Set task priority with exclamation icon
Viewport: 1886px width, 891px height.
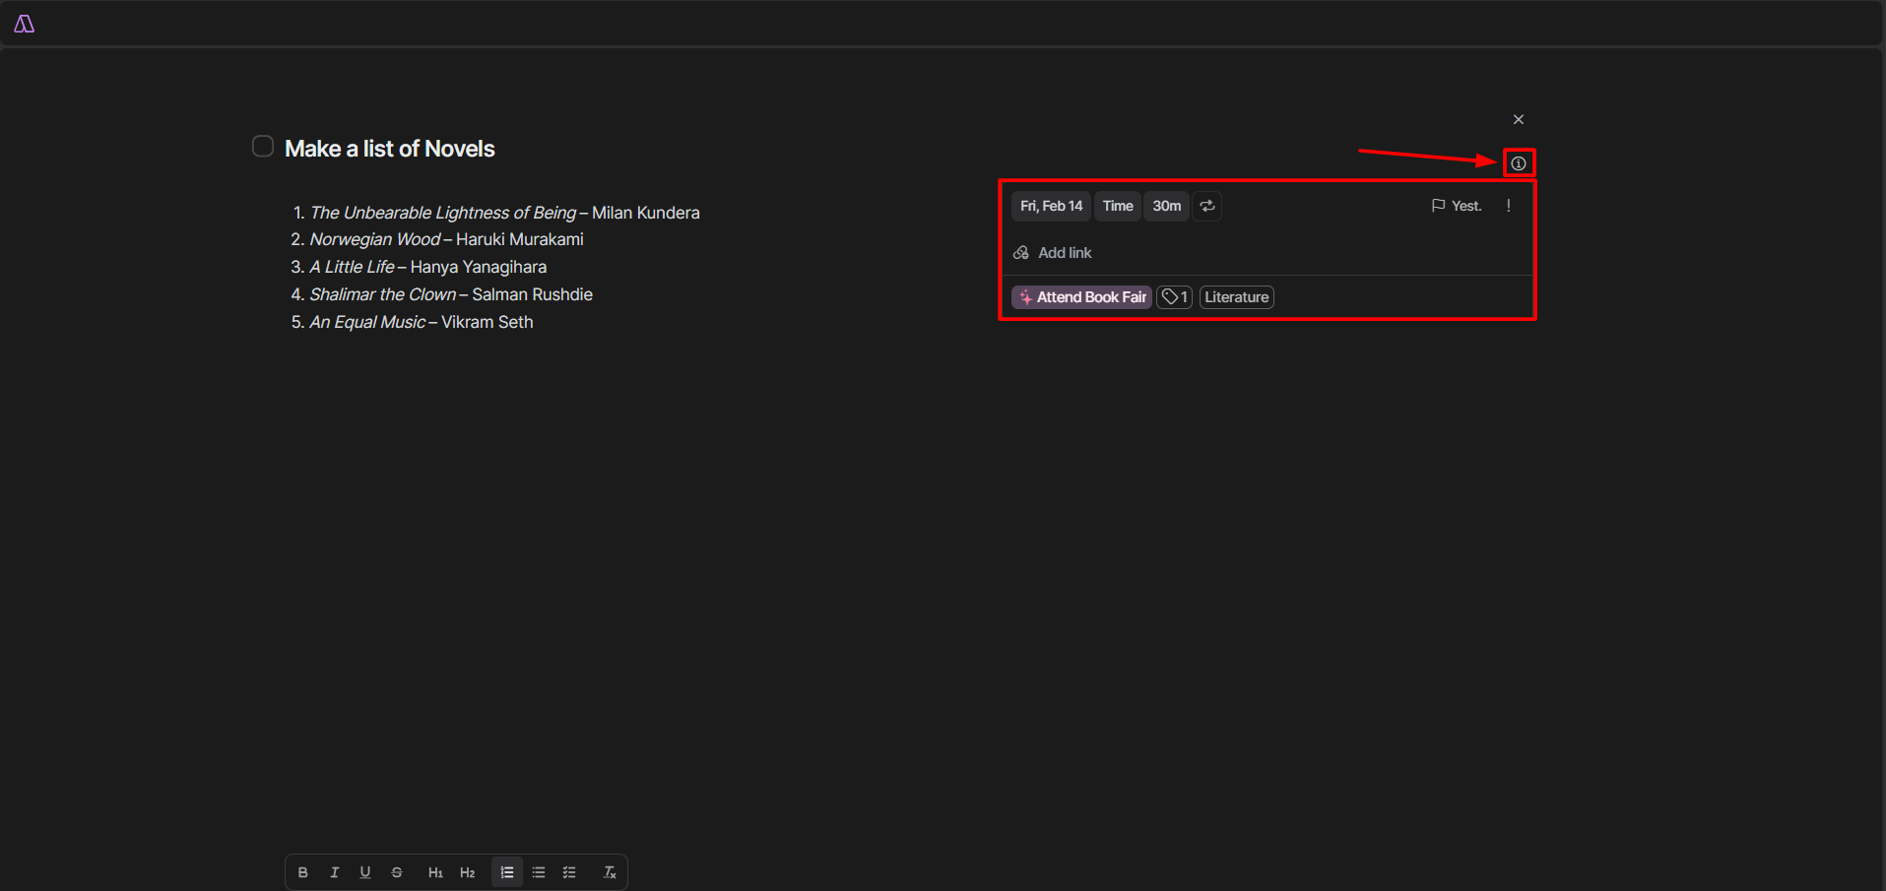(x=1509, y=206)
